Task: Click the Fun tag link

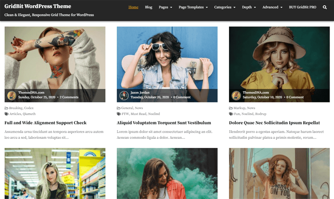Action: click(237, 114)
